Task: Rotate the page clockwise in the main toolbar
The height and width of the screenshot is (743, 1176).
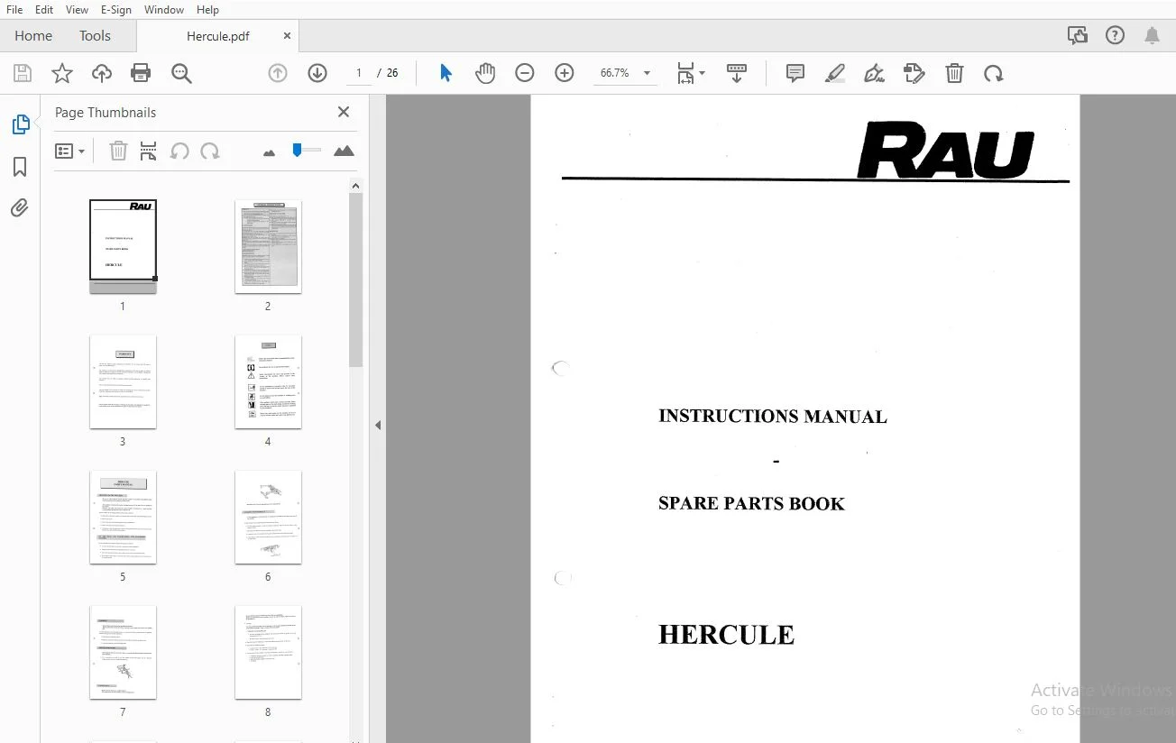Action: tap(994, 73)
